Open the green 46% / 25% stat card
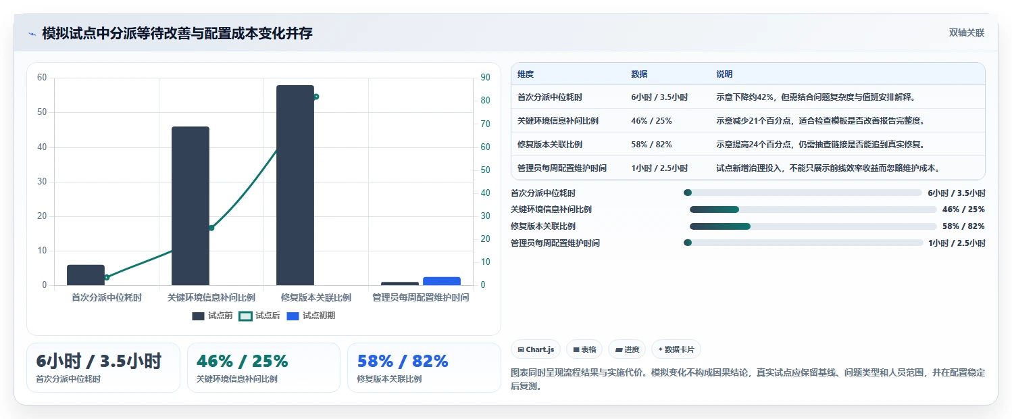 pyautogui.click(x=263, y=368)
